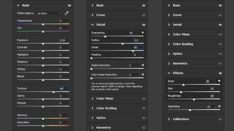Viewport: 234px width, 131px height.
Task: Click the Texture value field showing 40
Action: click(x=64, y=88)
